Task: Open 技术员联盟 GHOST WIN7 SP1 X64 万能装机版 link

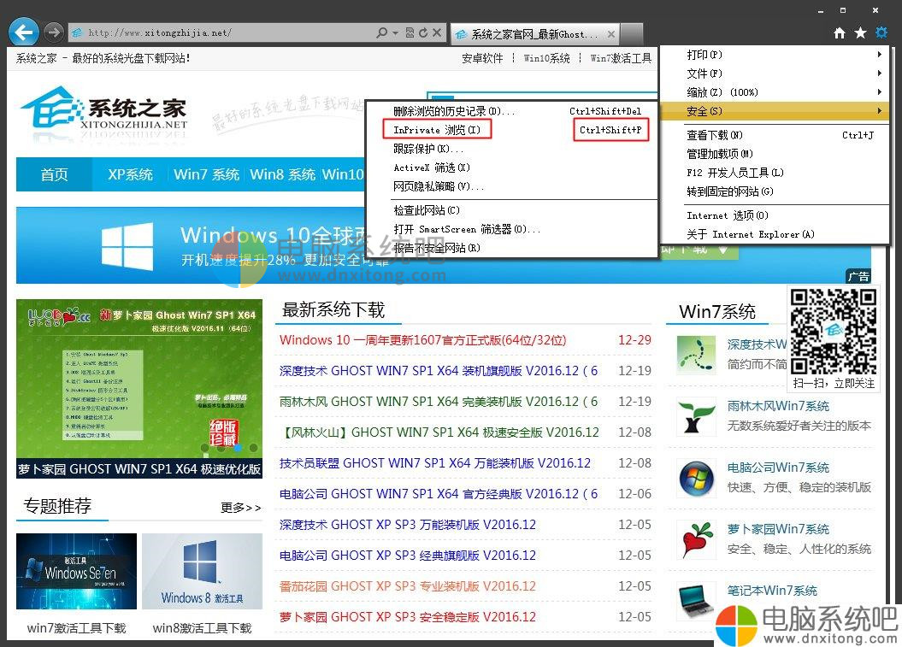Action: pos(435,463)
